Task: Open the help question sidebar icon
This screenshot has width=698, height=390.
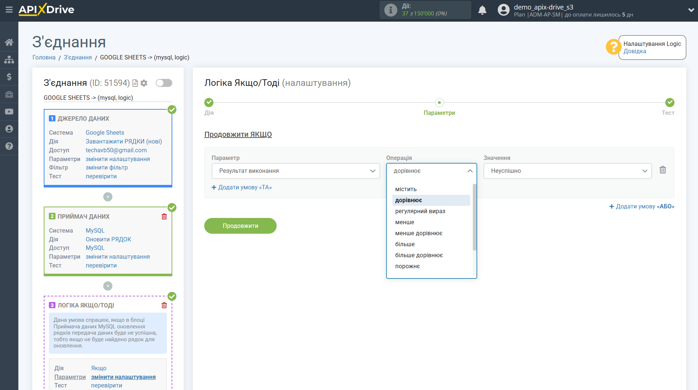Action: point(9,146)
